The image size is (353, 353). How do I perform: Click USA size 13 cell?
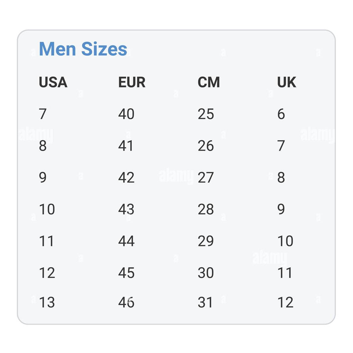tap(47, 302)
